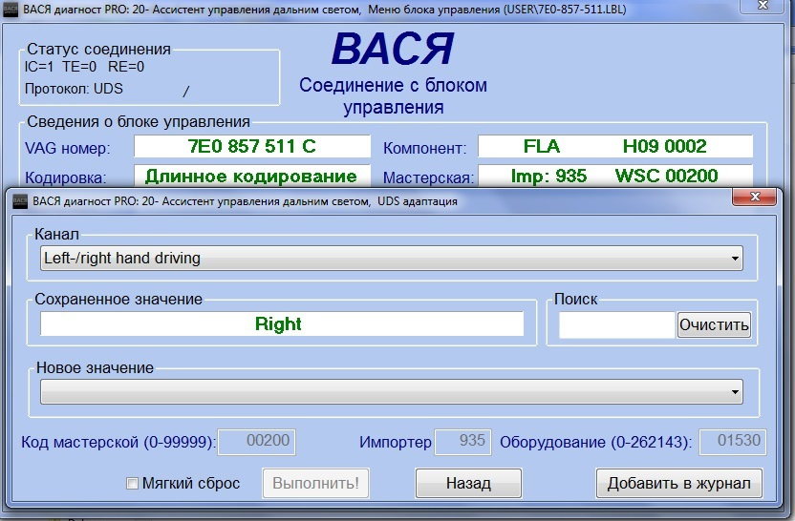The height and width of the screenshot is (521, 795).
Task: Click VAG номер value 7E0 857 511 C
Action: tap(252, 146)
